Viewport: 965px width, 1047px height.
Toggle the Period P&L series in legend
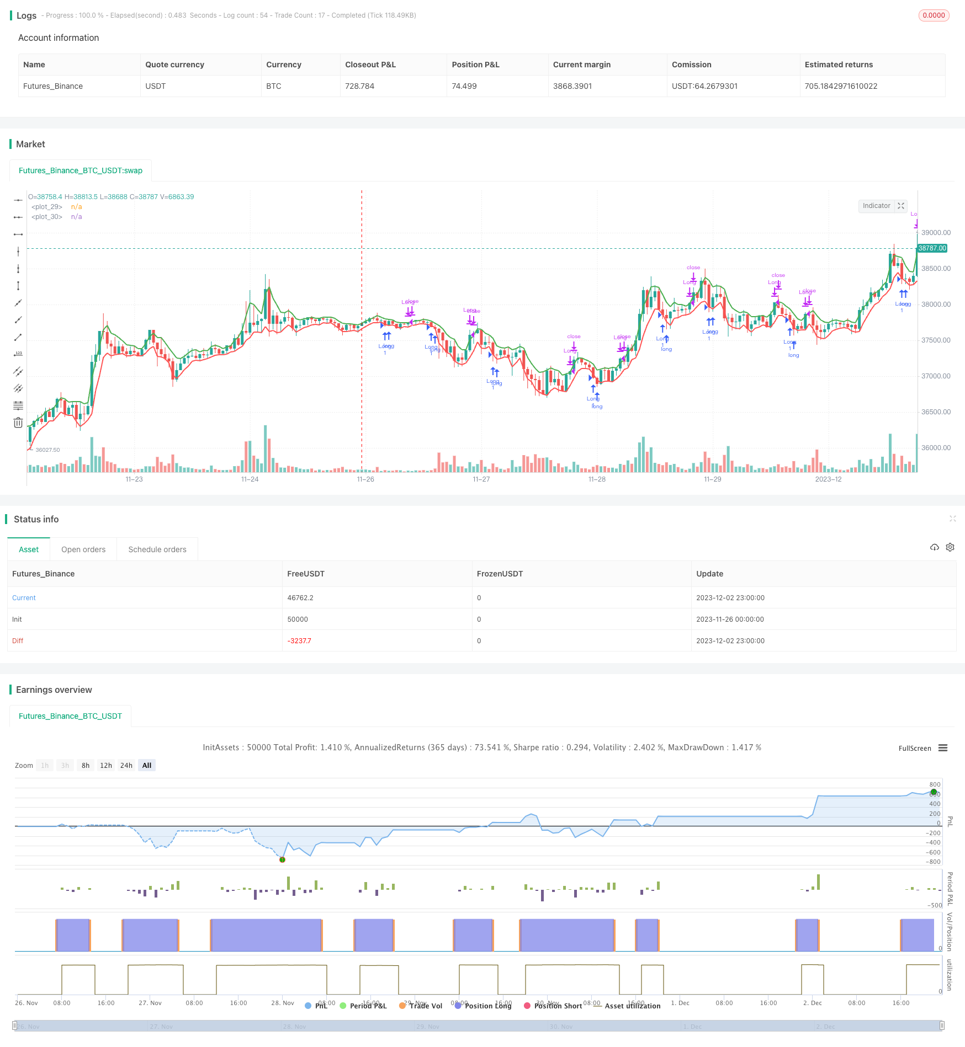pos(363,1006)
